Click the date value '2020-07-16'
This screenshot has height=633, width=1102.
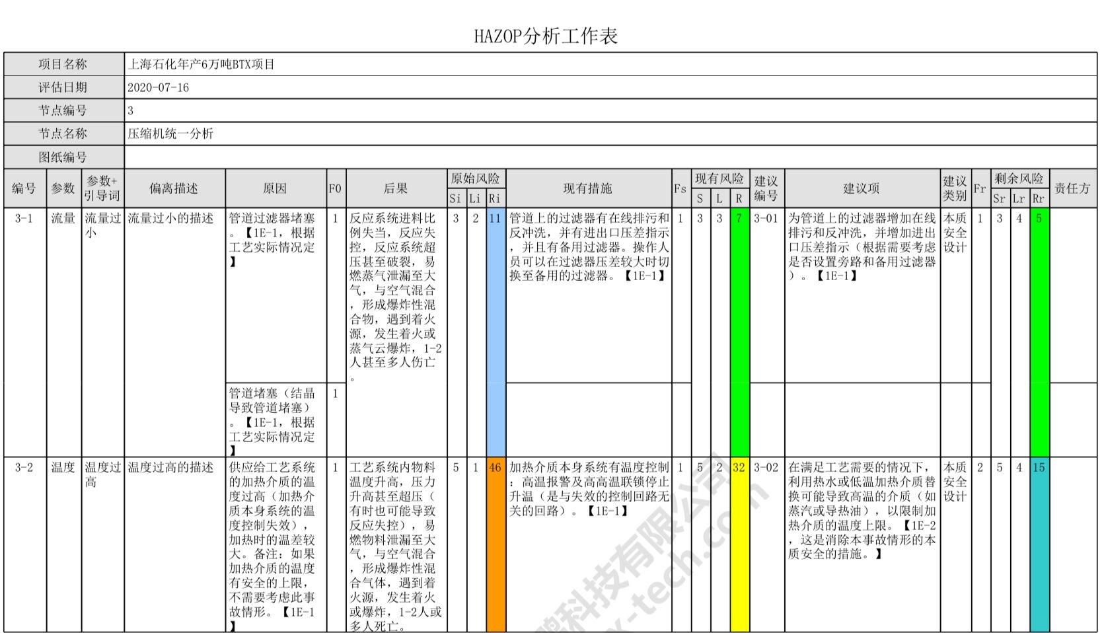click(x=158, y=87)
